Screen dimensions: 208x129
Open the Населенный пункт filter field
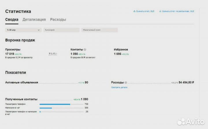(99, 30)
